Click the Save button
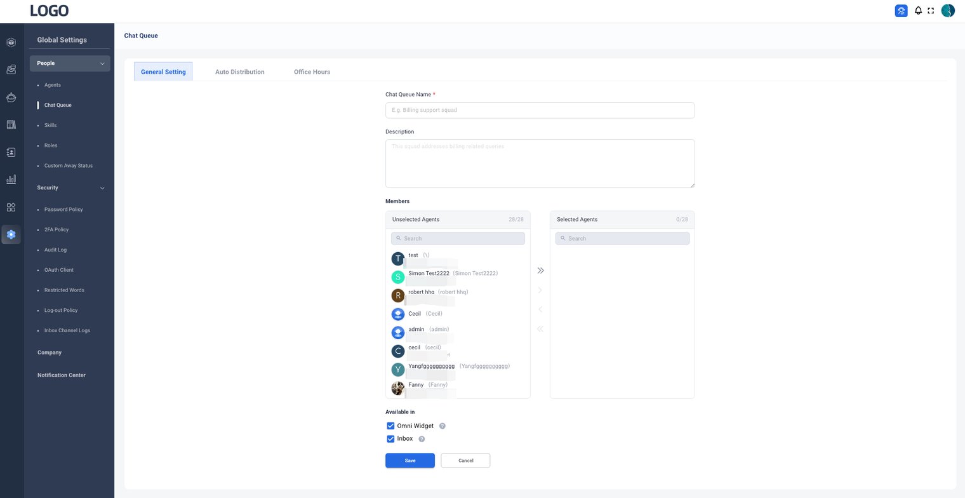Image resolution: width=965 pixels, height=498 pixels. point(409,461)
